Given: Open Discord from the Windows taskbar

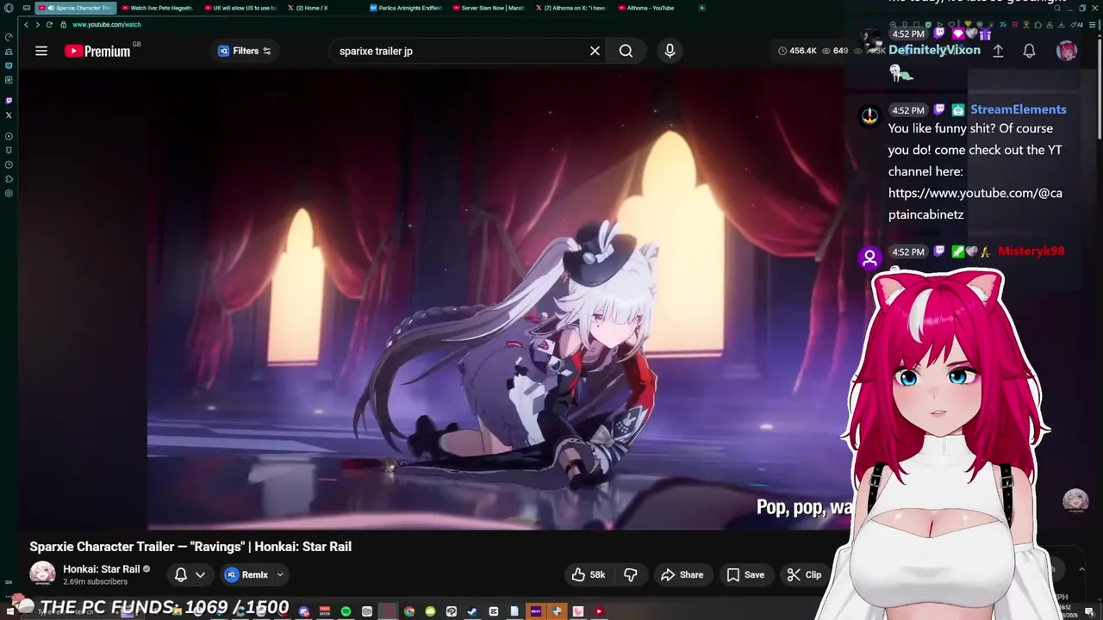Looking at the screenshot, I should click(x=304, y=611).
